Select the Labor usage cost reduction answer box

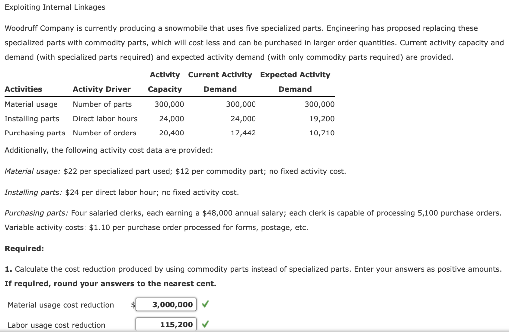(166, 324)
